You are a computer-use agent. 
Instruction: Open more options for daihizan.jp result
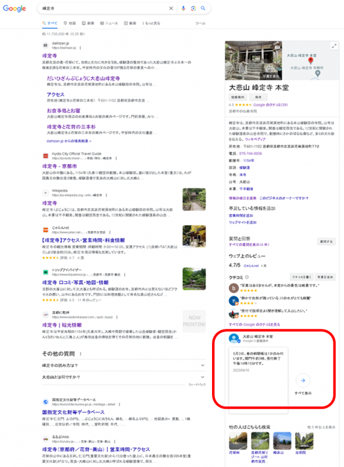click(x=80, y=48)
